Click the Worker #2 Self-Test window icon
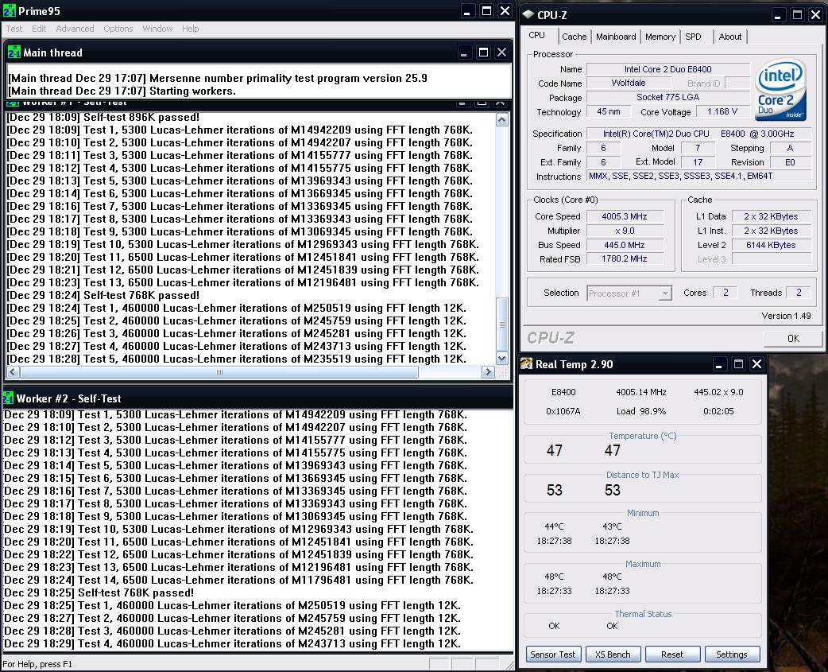 pos(8,398)
